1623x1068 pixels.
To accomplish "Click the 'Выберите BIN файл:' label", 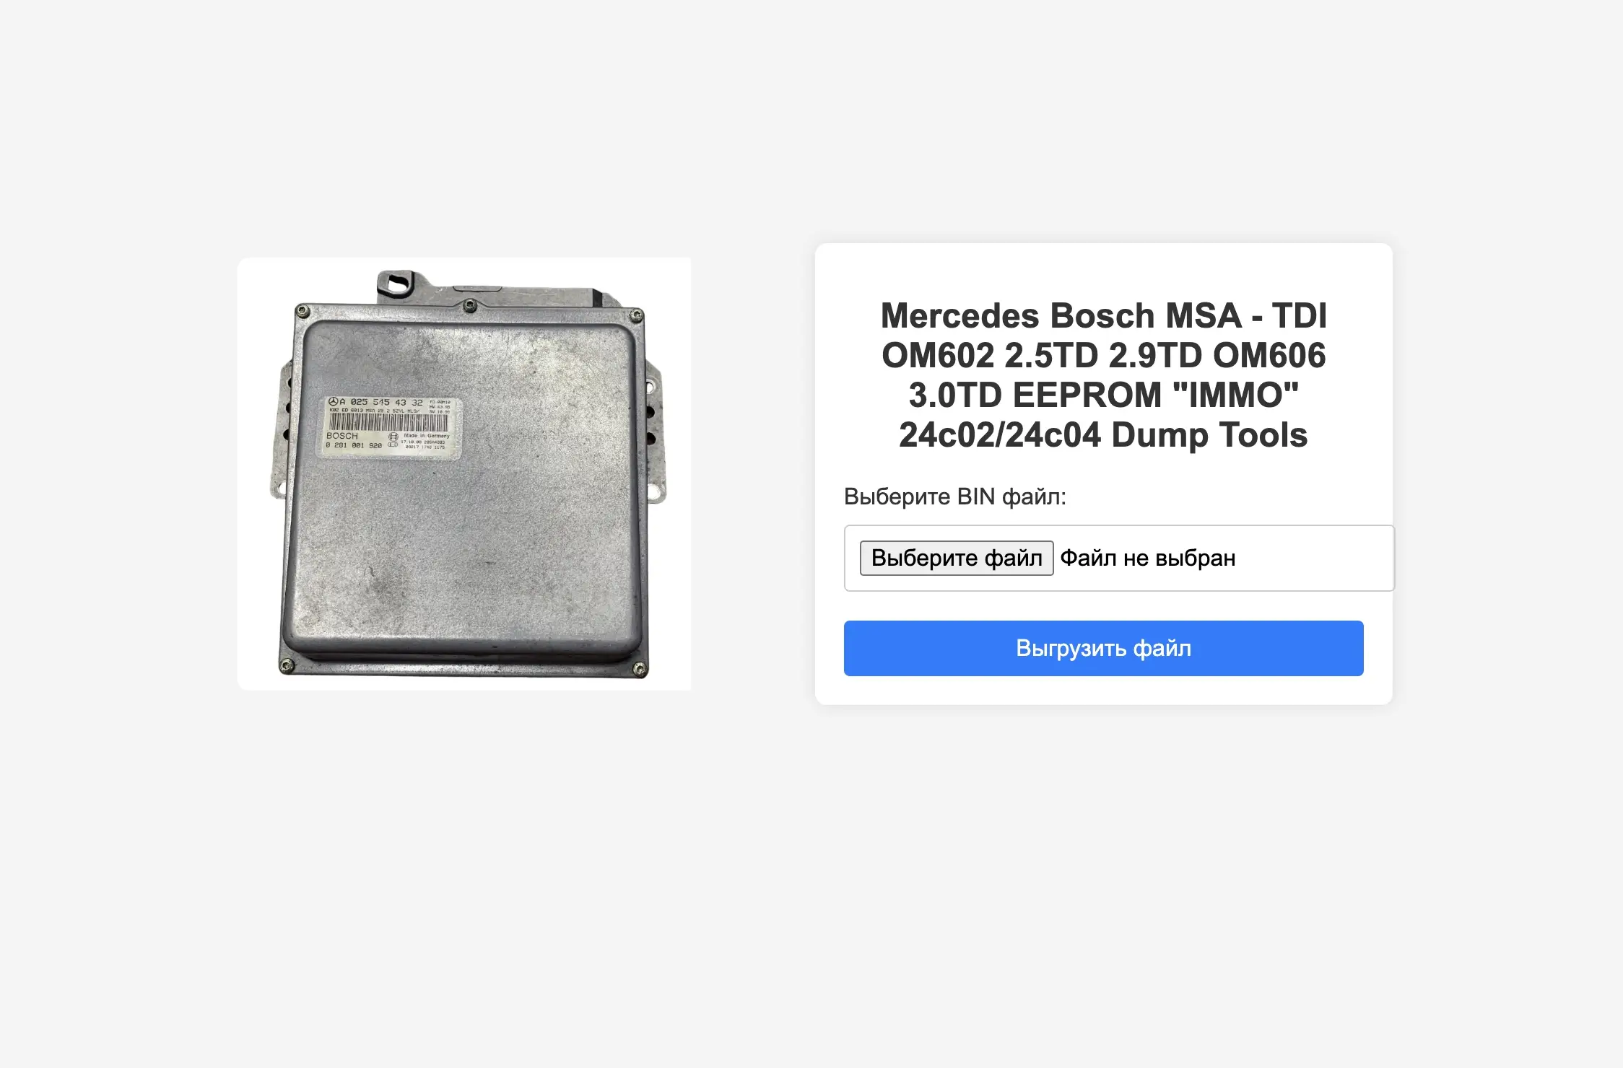I will [x=954, y=496].
